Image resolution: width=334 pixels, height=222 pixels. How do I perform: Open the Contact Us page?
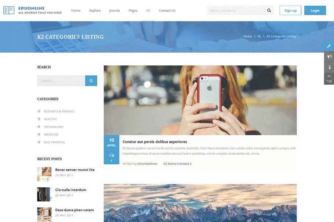point(167,11)
